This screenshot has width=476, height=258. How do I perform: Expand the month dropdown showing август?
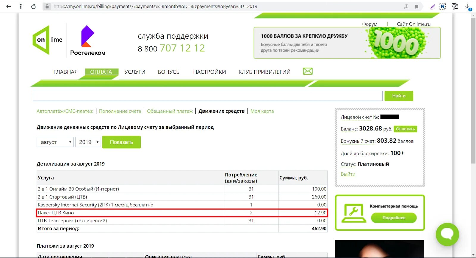click(x=55, y=142)
